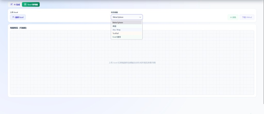Click the 选择模板 label
The image size is (264, 114).
click(114, 12)
